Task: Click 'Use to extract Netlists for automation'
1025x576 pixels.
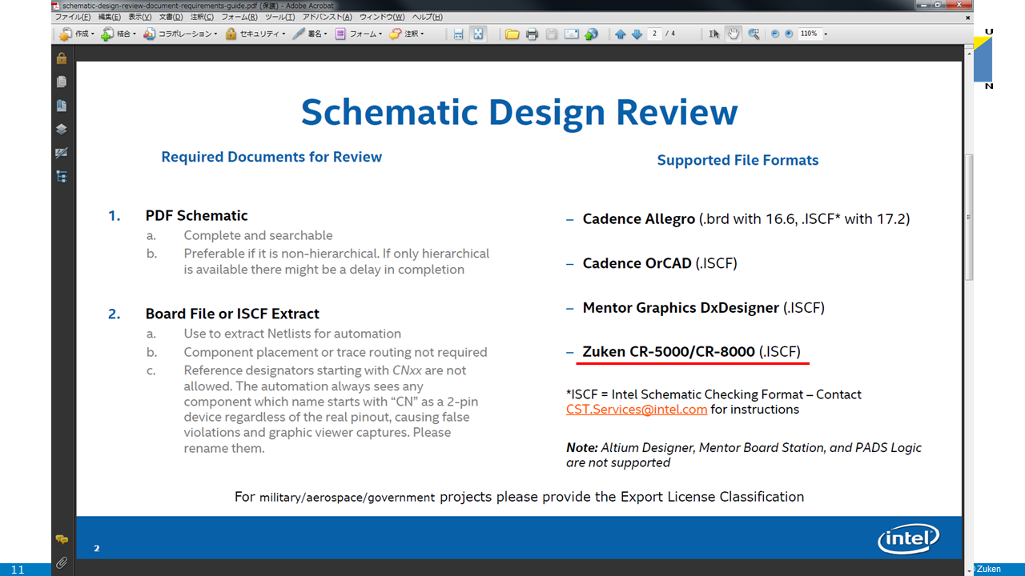Action: (x=292, y=334)
